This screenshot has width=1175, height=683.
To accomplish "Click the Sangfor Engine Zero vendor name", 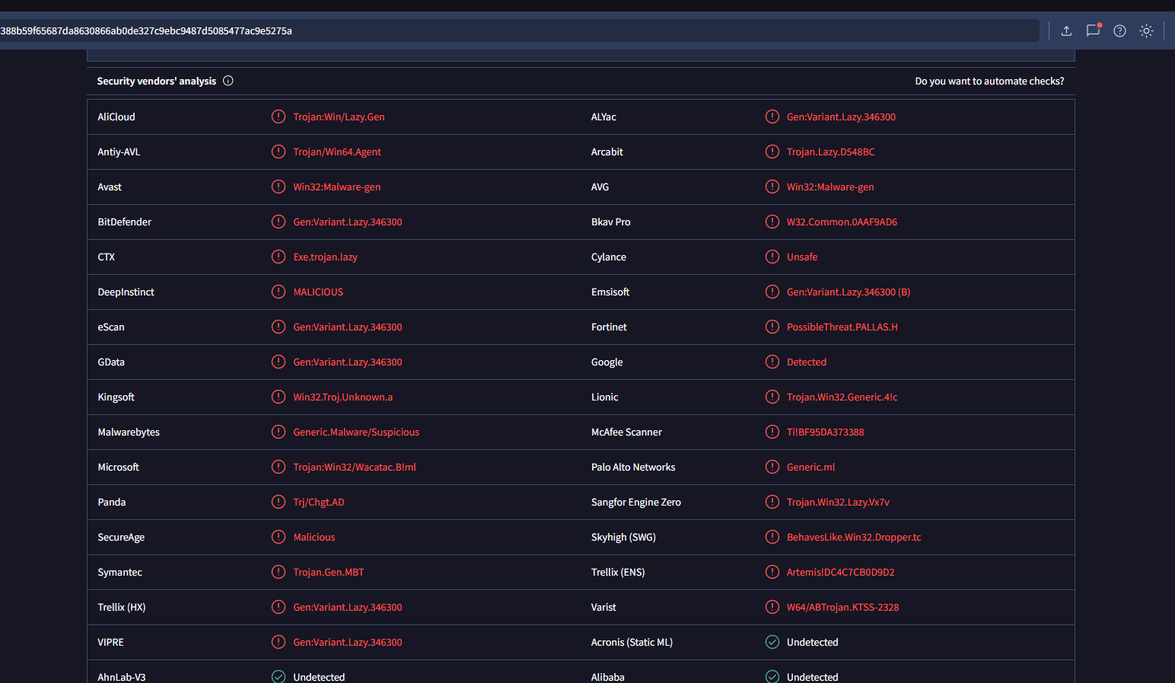I will click(x=636, y=503).
